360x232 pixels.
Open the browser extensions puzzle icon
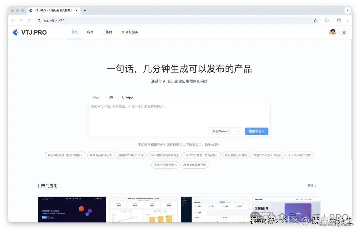point(327,20)
